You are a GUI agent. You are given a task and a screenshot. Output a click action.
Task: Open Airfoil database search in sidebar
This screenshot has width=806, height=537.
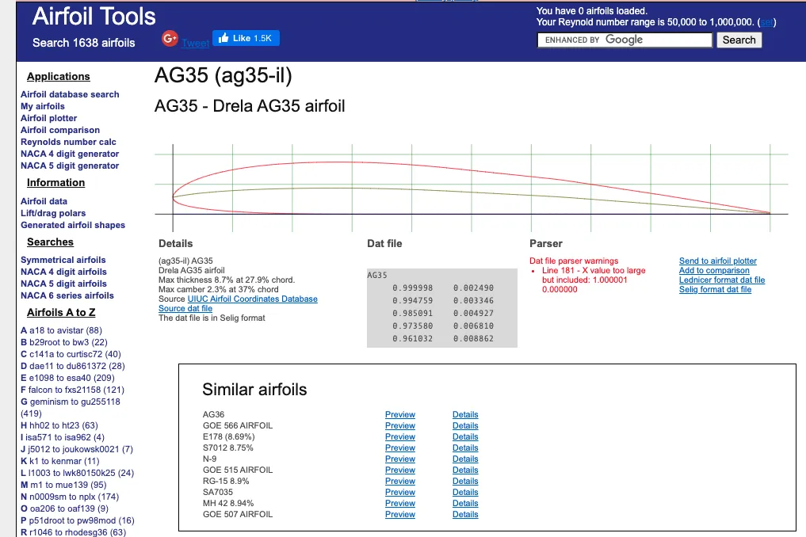(70, 94)
